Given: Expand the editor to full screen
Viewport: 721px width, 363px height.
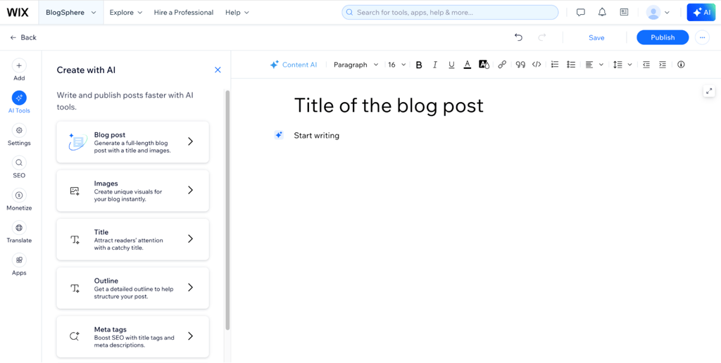Looking at the screenshot, I should point(709,91).
